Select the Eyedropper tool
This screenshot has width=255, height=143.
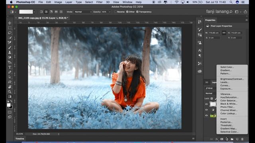point(10,43)
